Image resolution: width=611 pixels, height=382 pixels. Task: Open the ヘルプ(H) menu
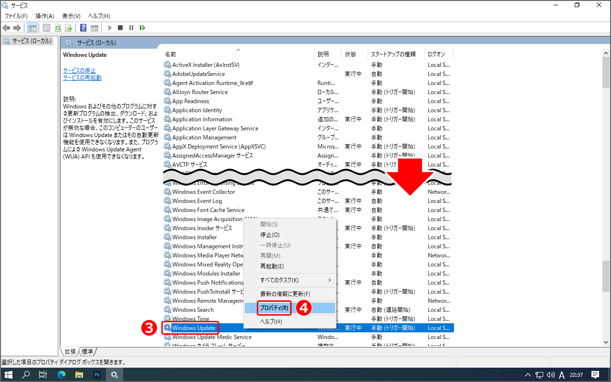pyautogui.click(x=99, y=16)
